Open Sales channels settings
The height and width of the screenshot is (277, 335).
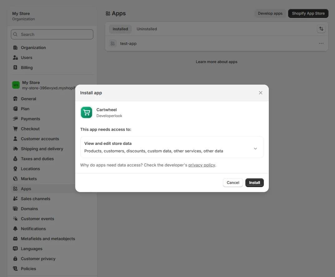pyautogui.click(x=52, y=199)
